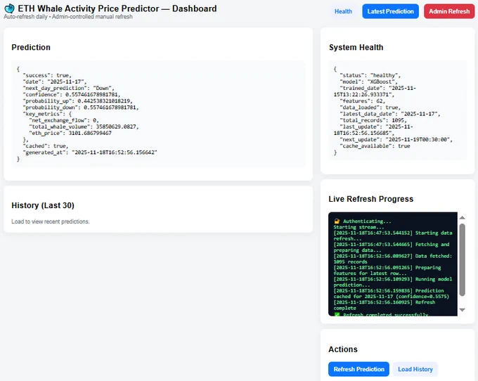The height and width of the screenshot is (381, 478).
Task: Select the Live Refresh Progress heading
Action: tap(371, 199)
